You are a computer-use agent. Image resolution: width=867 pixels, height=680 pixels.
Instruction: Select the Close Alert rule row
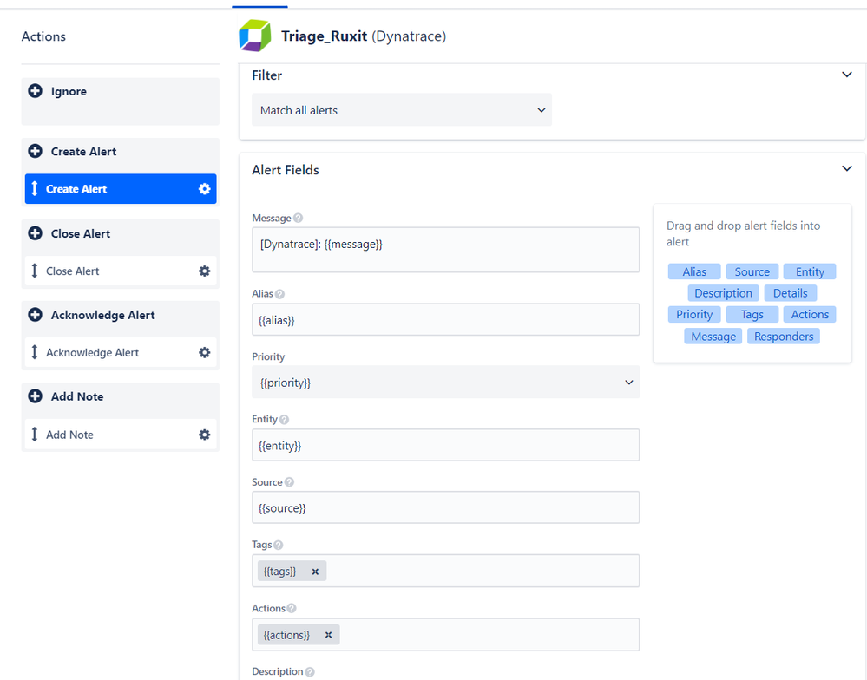click(121, 271)
